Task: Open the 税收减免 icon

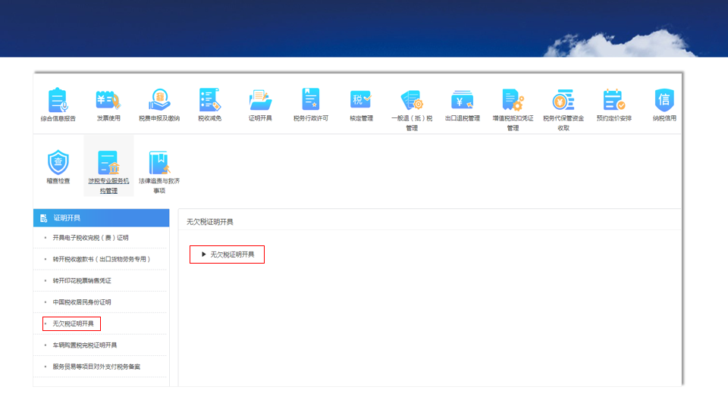Action: (x=209, y=100)
